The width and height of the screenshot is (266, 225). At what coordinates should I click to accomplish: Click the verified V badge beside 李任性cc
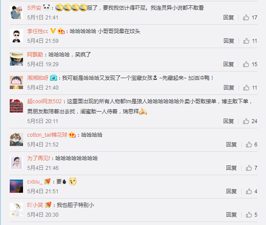(53, 31)
